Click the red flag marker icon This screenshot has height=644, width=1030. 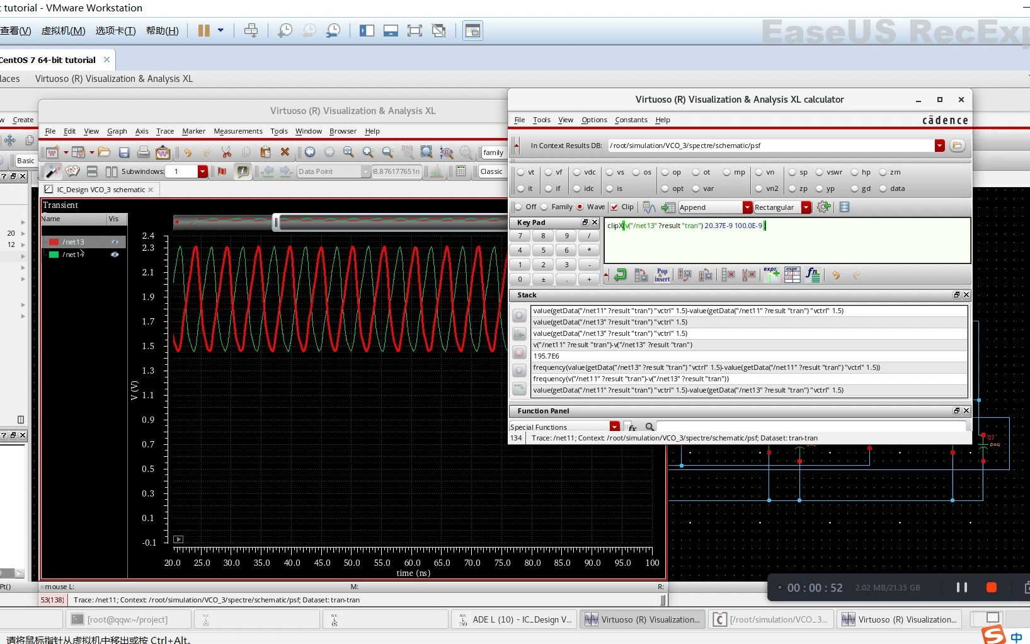[222, 171]
